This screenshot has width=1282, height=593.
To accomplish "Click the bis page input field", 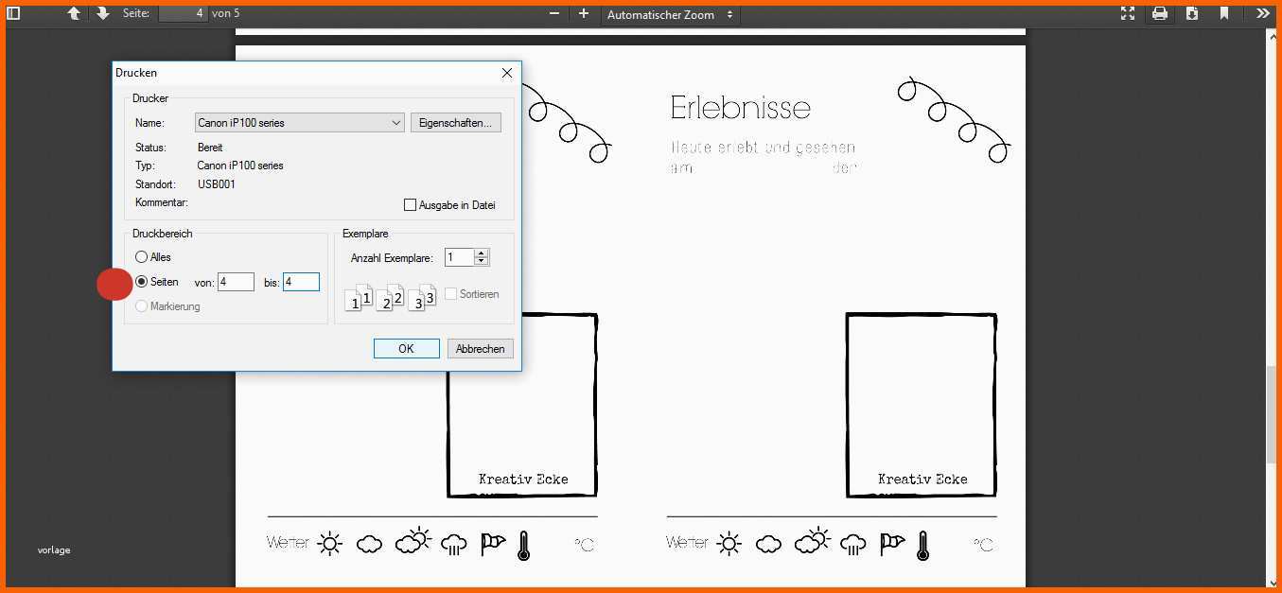I will [302, 282].
